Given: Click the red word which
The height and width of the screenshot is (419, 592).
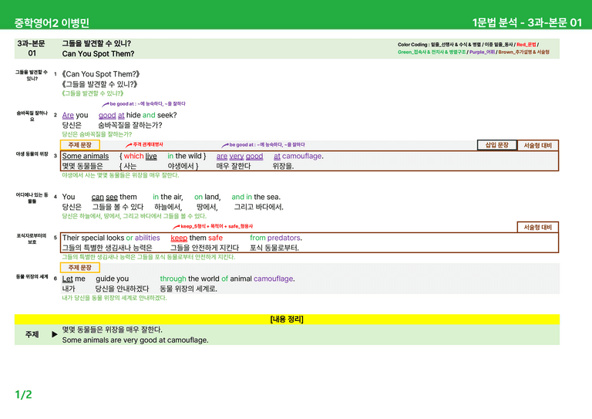Looking at the screenshot, I should click(x=133, y=156).
